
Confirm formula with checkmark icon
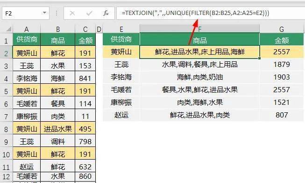click(89, 13)
